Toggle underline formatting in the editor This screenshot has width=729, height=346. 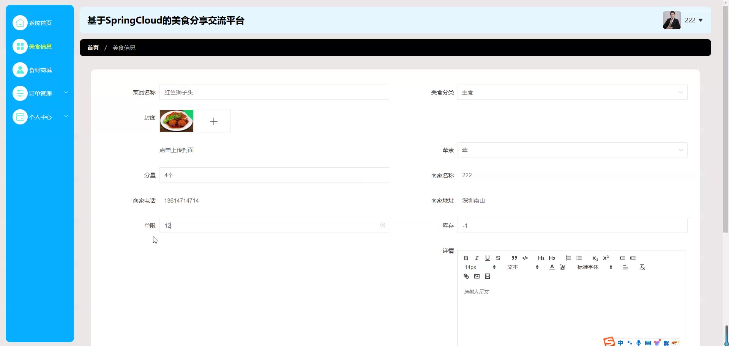click(488, 258)
